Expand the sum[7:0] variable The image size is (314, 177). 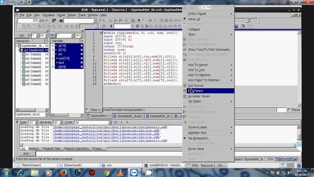(x=53, y=58)
